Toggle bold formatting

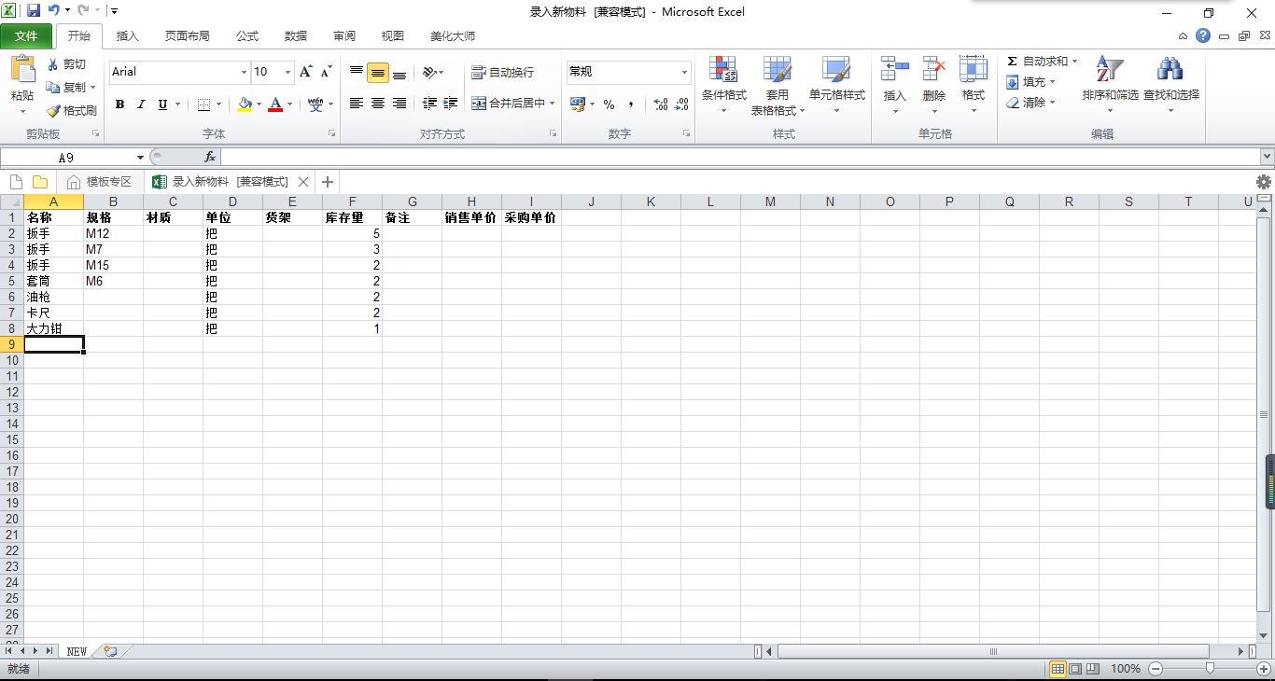pos(119,104)
